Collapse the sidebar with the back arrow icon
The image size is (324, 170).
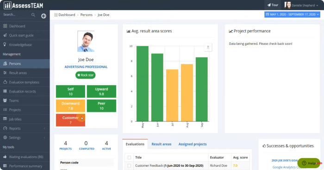click(44, 16)
